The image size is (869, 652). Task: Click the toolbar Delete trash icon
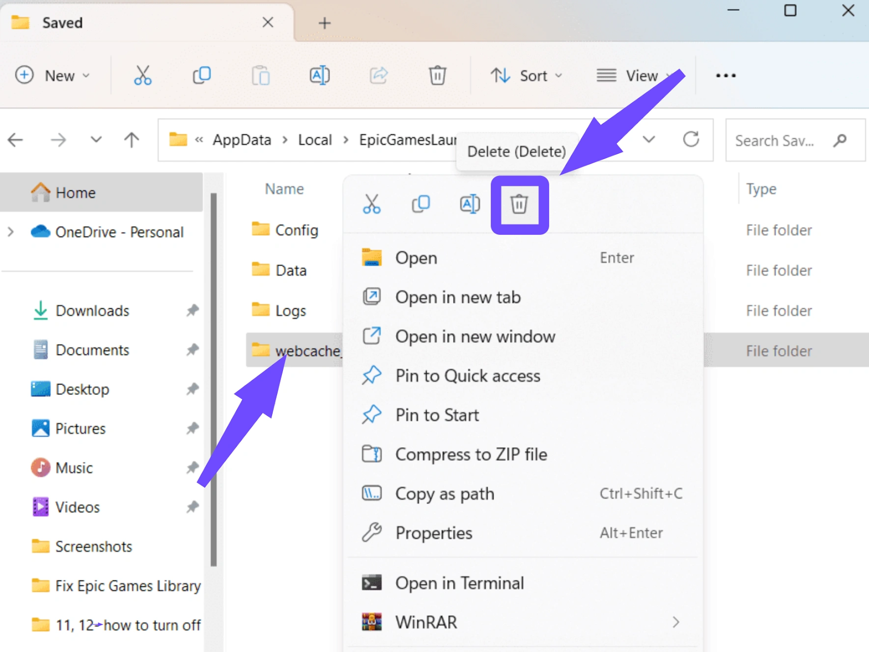[x=437, y=76]
